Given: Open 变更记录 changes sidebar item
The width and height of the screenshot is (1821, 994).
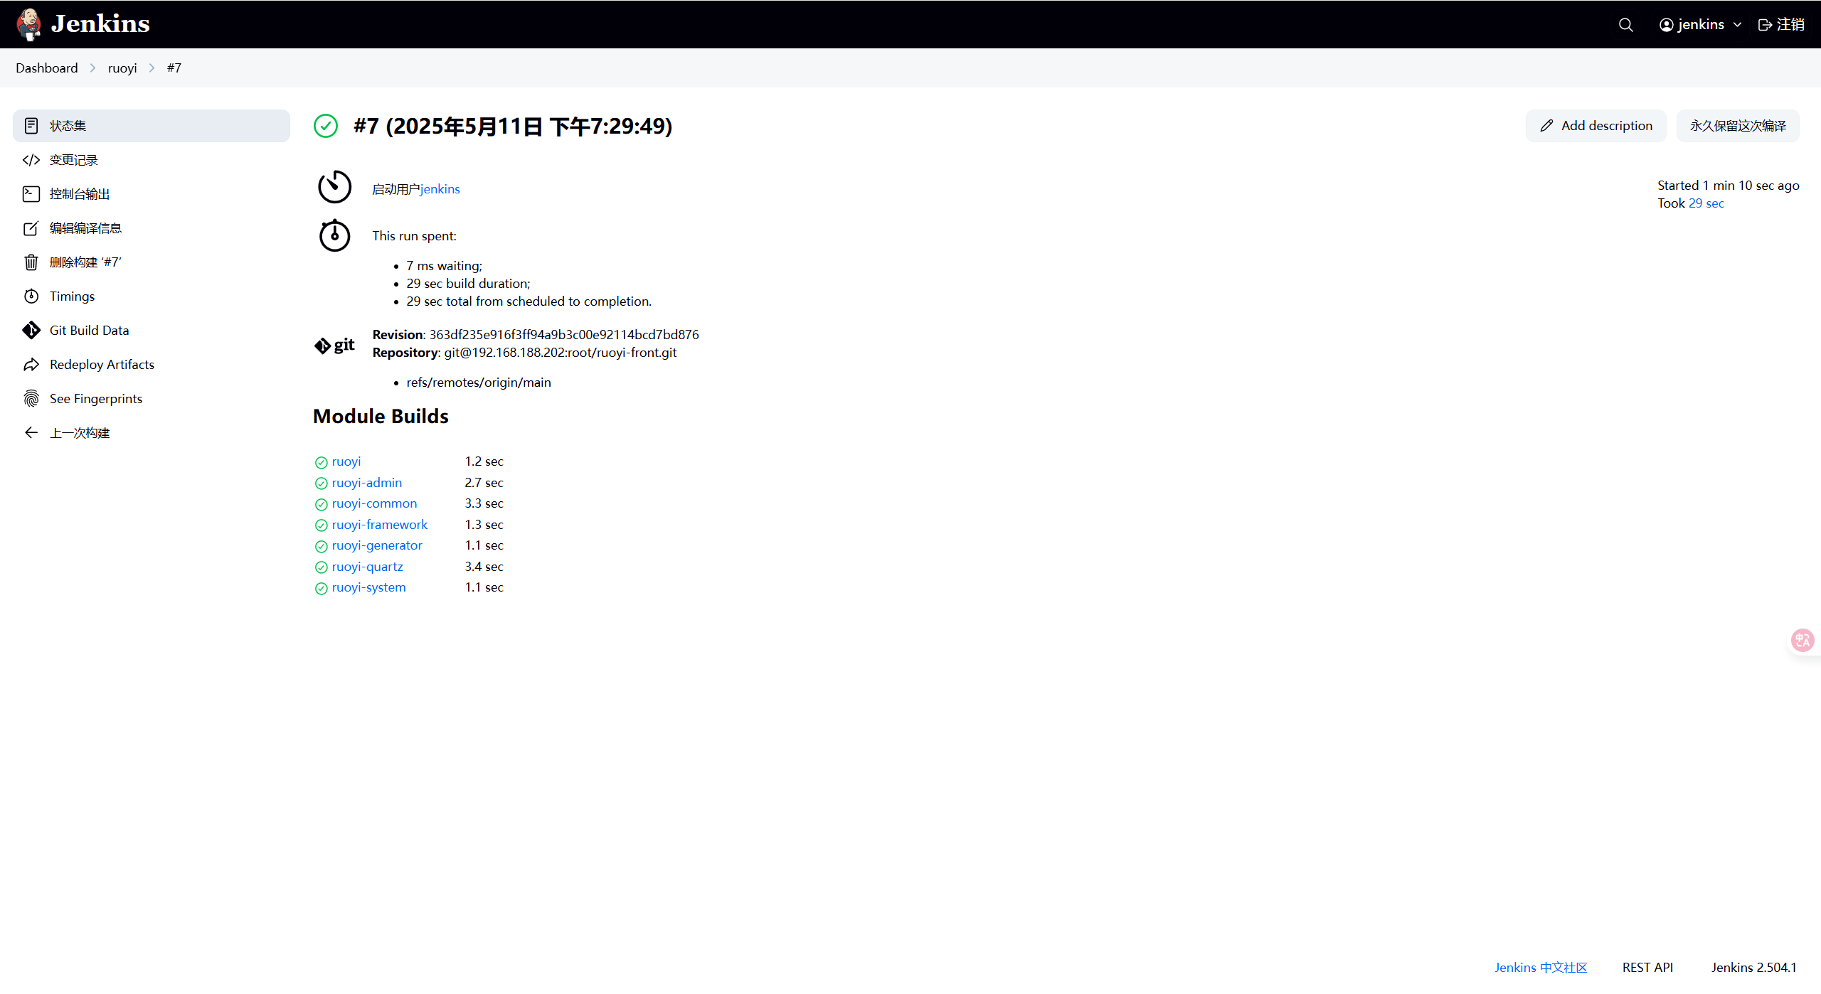Looking at the screenshot, I should [x=73, y=160].
